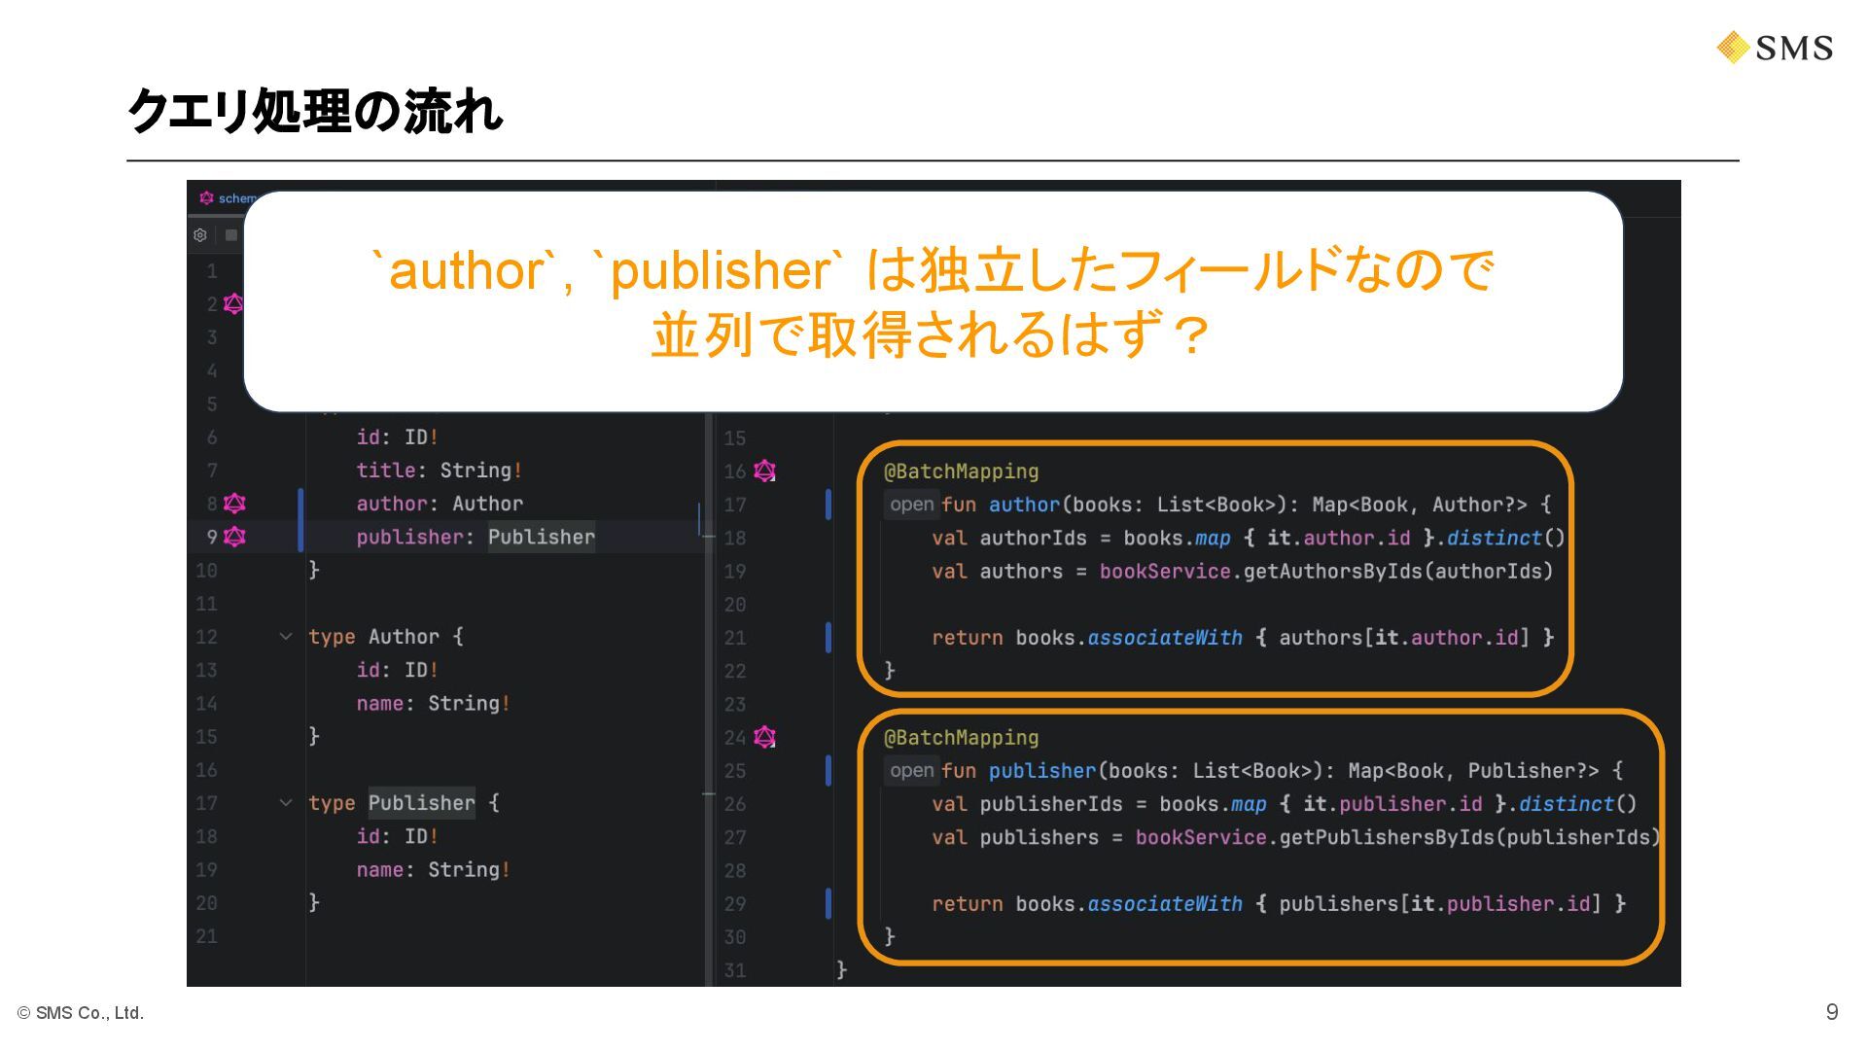Click the GraphQL gutter icon beside 'publisher: Publisher'
Screen dimensions: 1867x1050
coord(234,537)
